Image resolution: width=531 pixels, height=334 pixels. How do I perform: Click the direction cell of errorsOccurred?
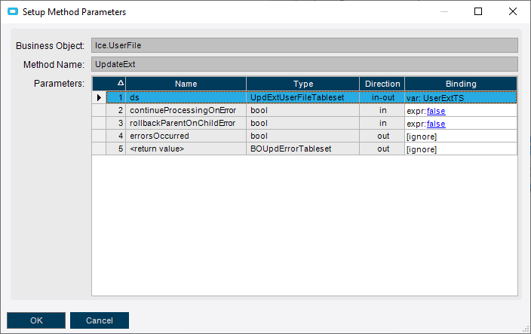point(382,136)
